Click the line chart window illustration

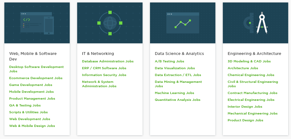click(183, 23)
